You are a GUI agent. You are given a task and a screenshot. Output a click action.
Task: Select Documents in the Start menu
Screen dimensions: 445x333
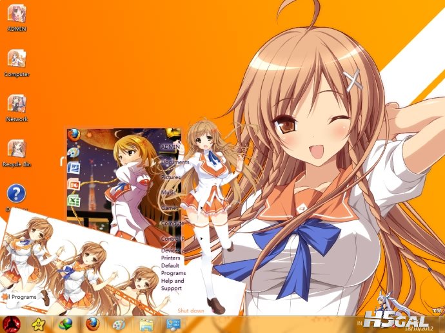coord(175,162)
